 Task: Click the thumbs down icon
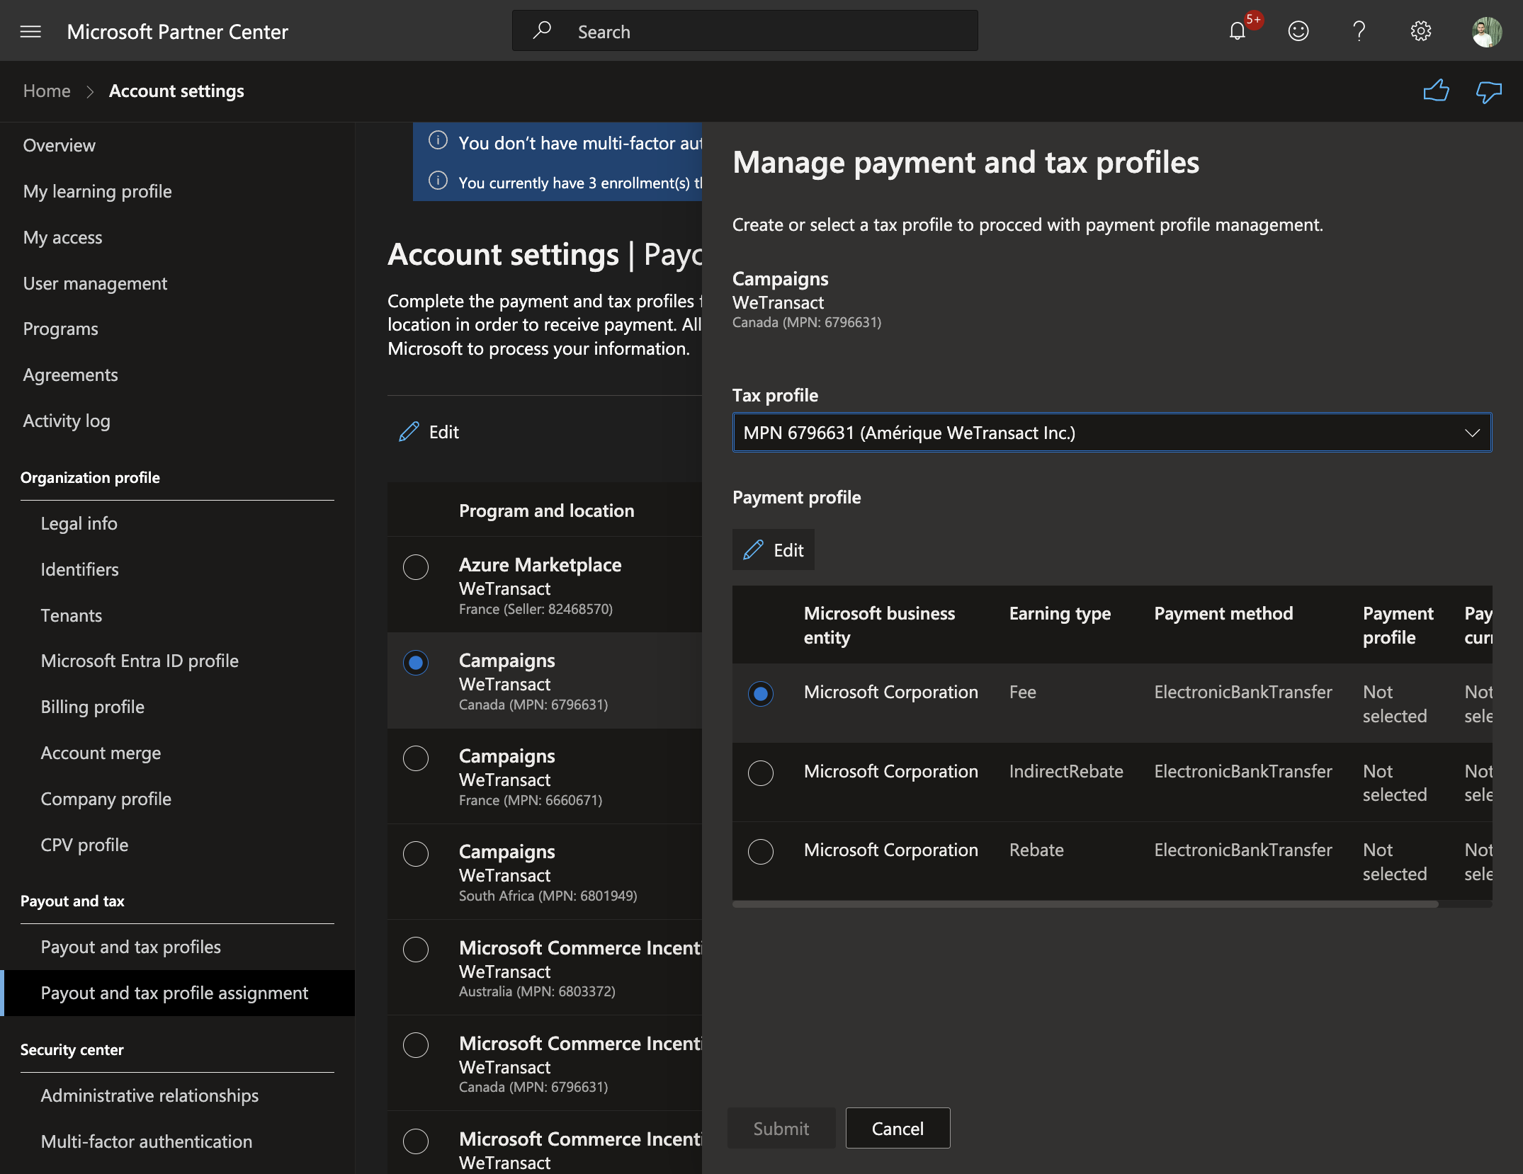(1488, 91)
